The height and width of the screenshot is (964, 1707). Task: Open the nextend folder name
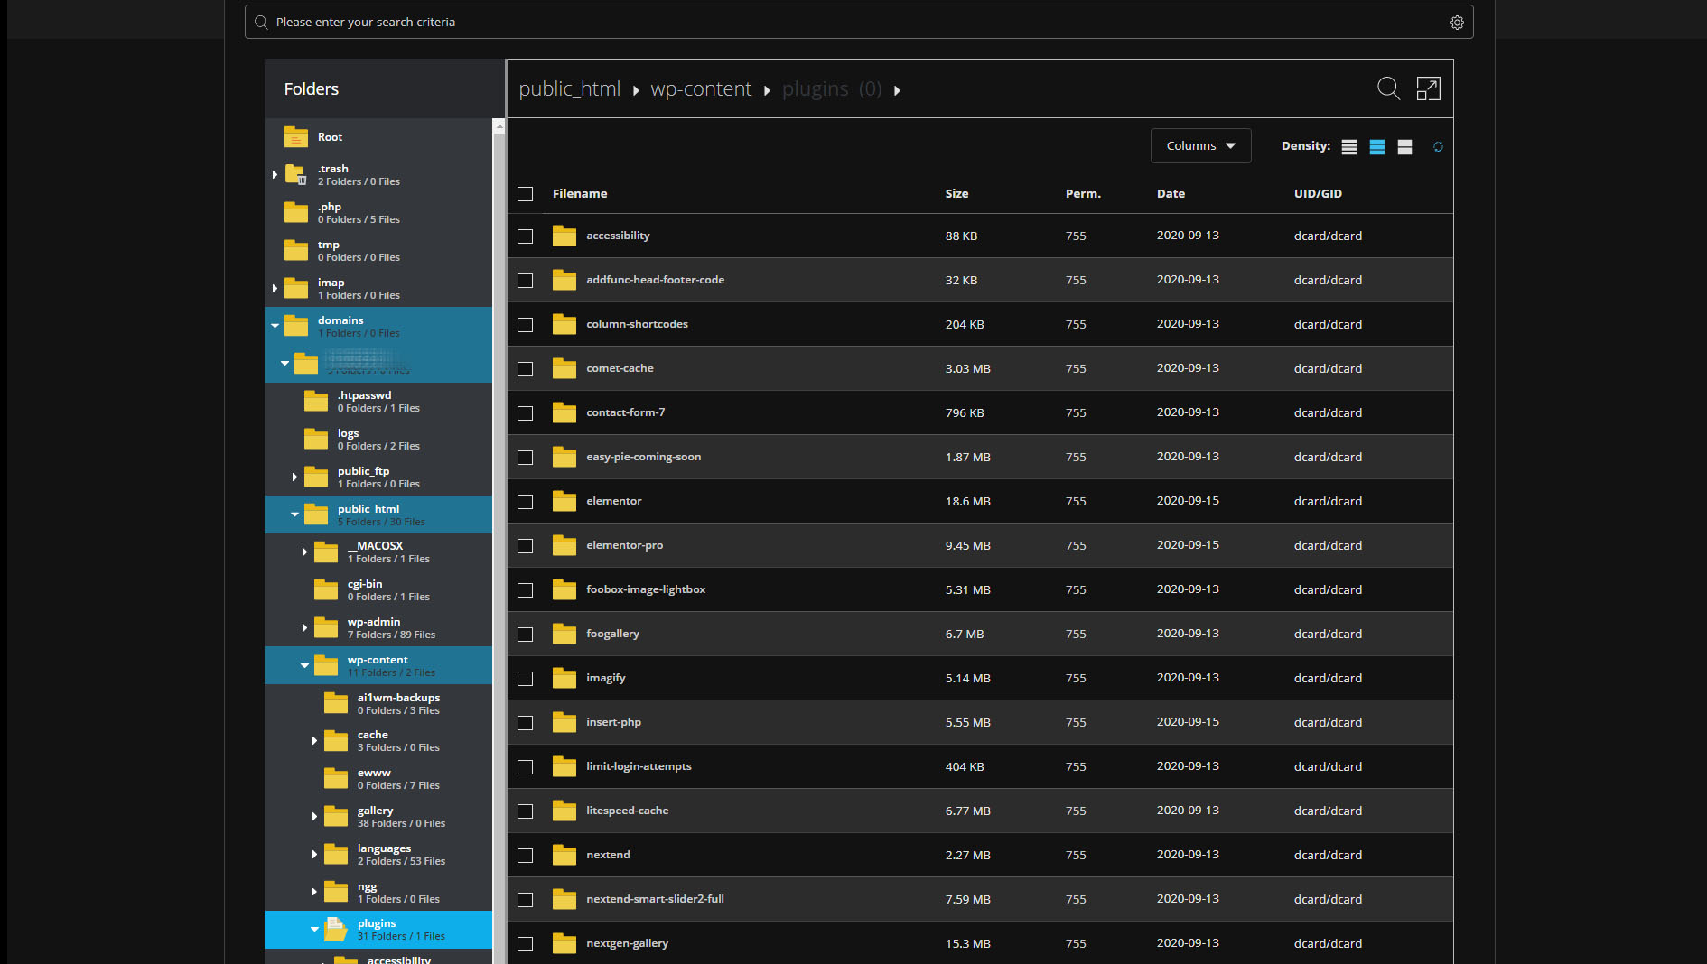(x=608, y=855)
